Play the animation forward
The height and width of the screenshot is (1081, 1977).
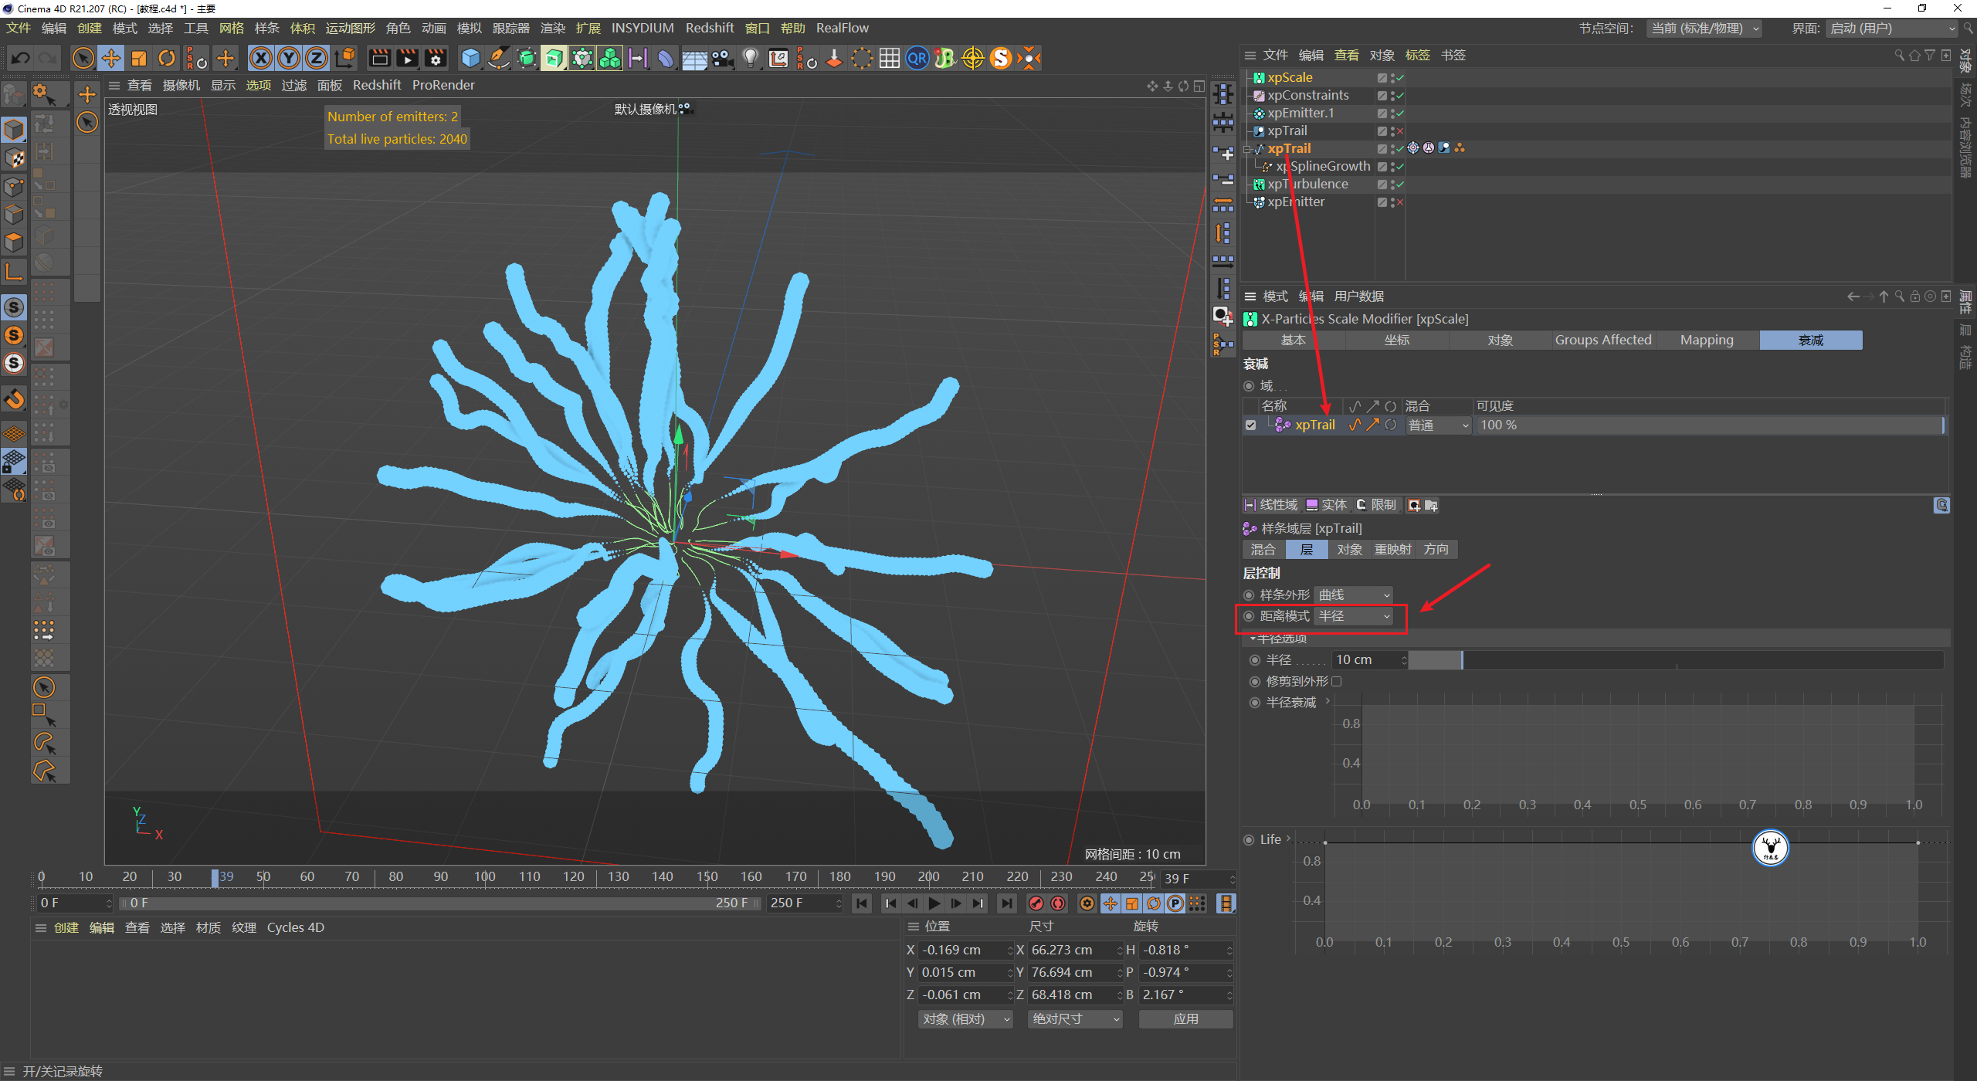pos(934,903)
